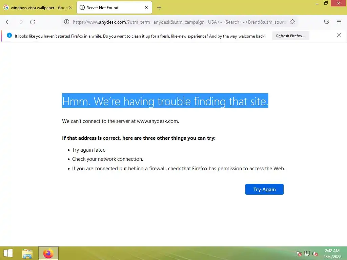347x260 pixels.
Task: Click the Refresh Firefox button
Action: point(290,36)
